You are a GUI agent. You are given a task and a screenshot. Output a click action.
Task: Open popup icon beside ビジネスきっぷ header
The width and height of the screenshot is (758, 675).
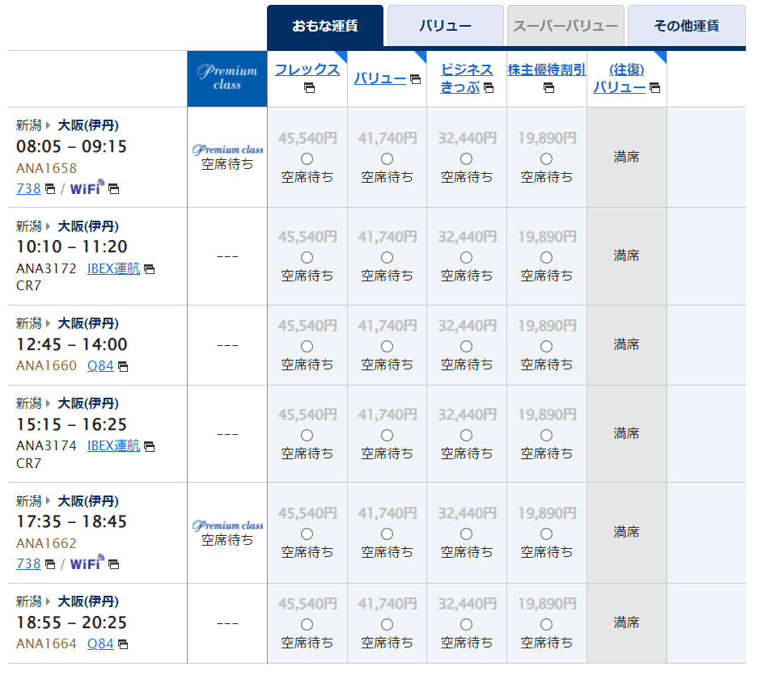[489, 88]
